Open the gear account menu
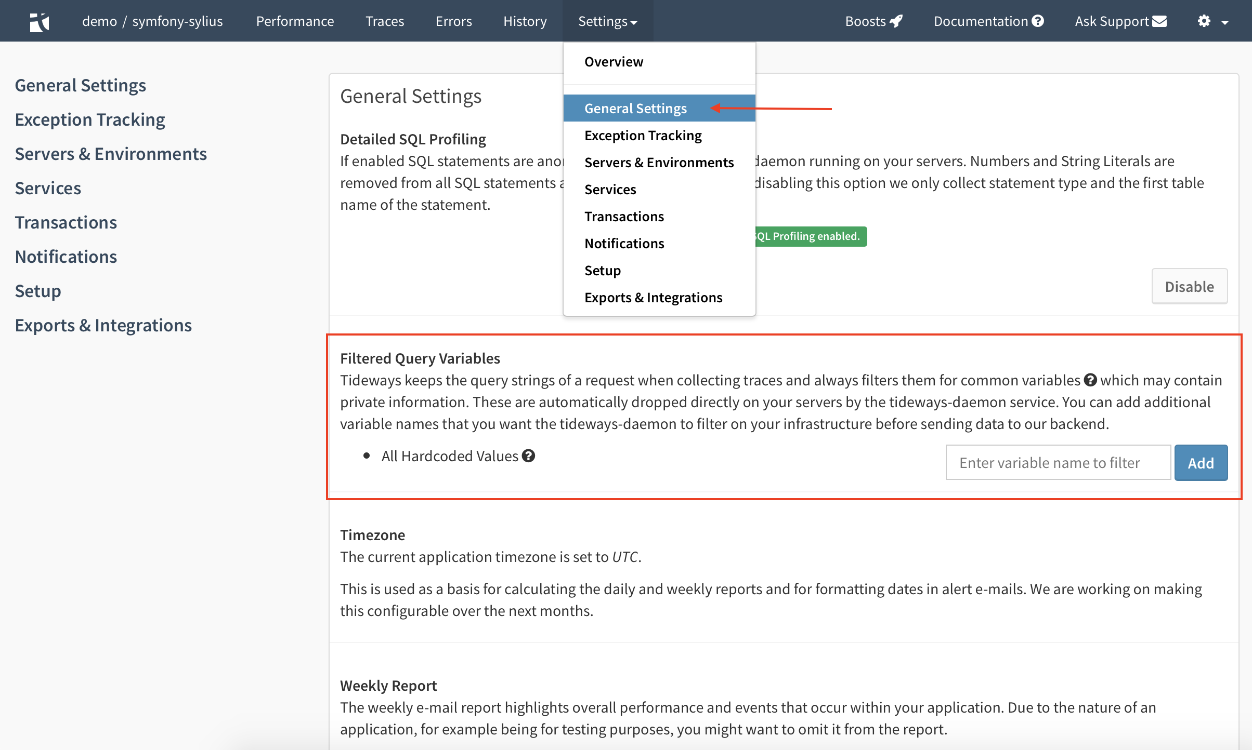The width and height of the screenshot is (1252, 750). pyautogui.click(x=1204, y=21)
